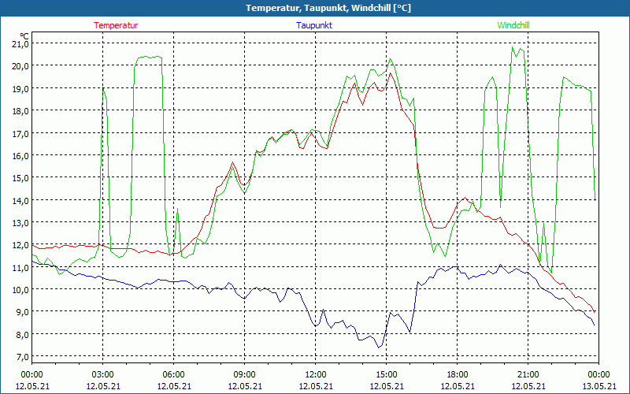This screenshot has height=394, width=630.
Task: Click the 15,0 y-axis value
Action: coord(20,178)
